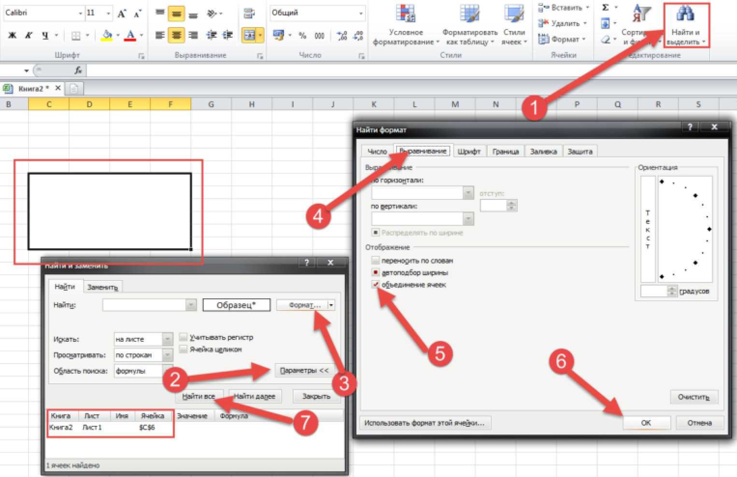Image resolution: width=737 pixels, height=477 pixels.
Task: Open the font size 11 dropdown
Action: pos(108,14)
